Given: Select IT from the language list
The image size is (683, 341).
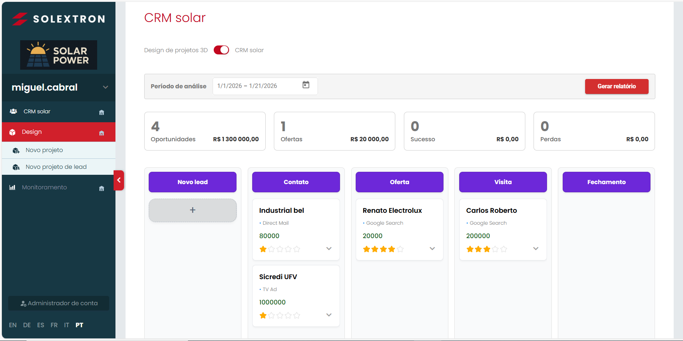Looking at the screenshot, I should click(67, 325).
